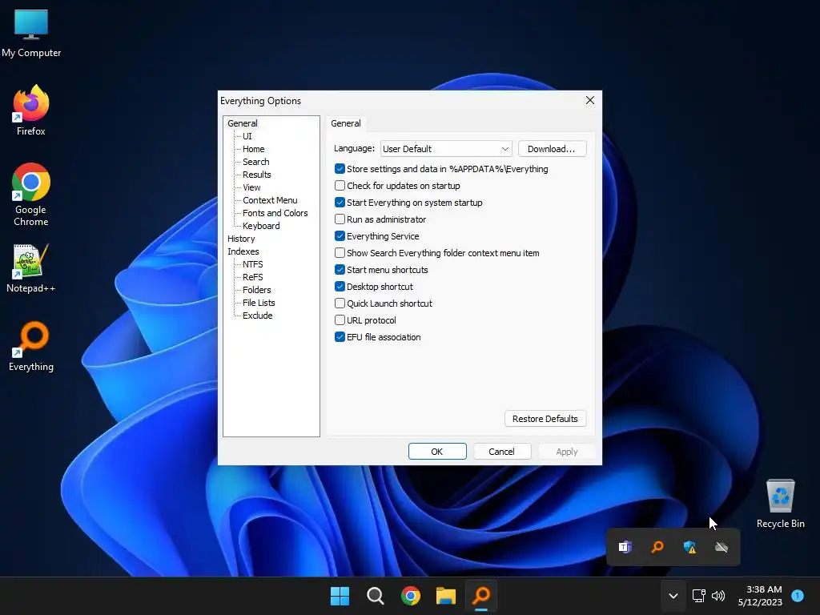
Task: Click Everything icon in tray overflow
Action: [657, 547]
